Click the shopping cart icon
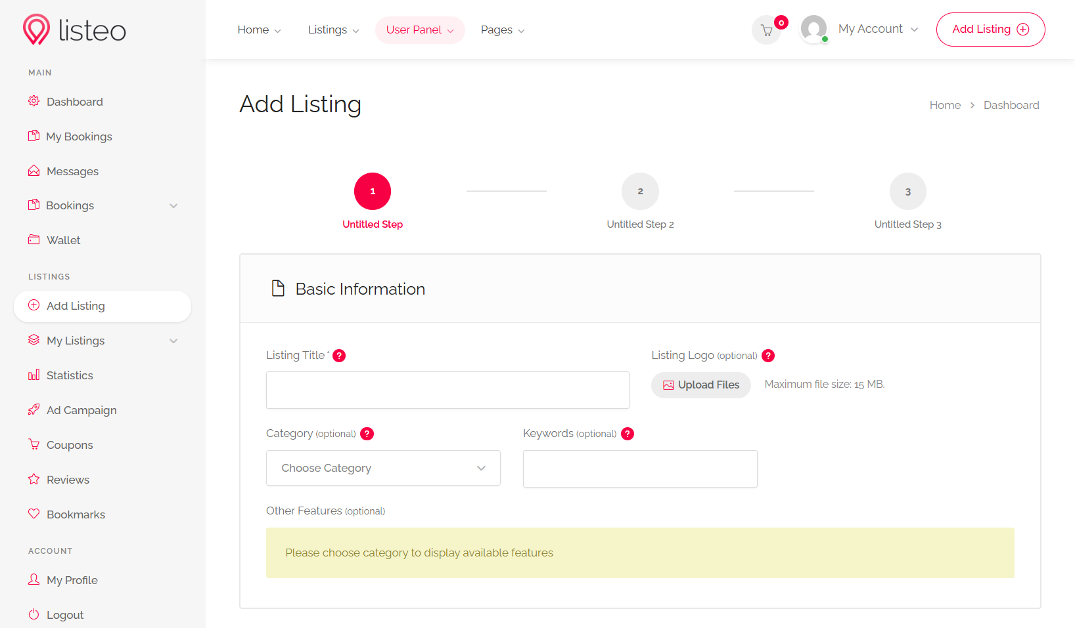Image resolution: width=1075 pixels, height=628 pixels. coord(766,30)
